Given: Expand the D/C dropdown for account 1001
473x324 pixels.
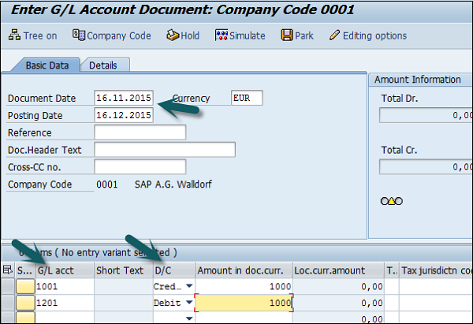Looking at the screenshot, I should [x=188, y=287].
